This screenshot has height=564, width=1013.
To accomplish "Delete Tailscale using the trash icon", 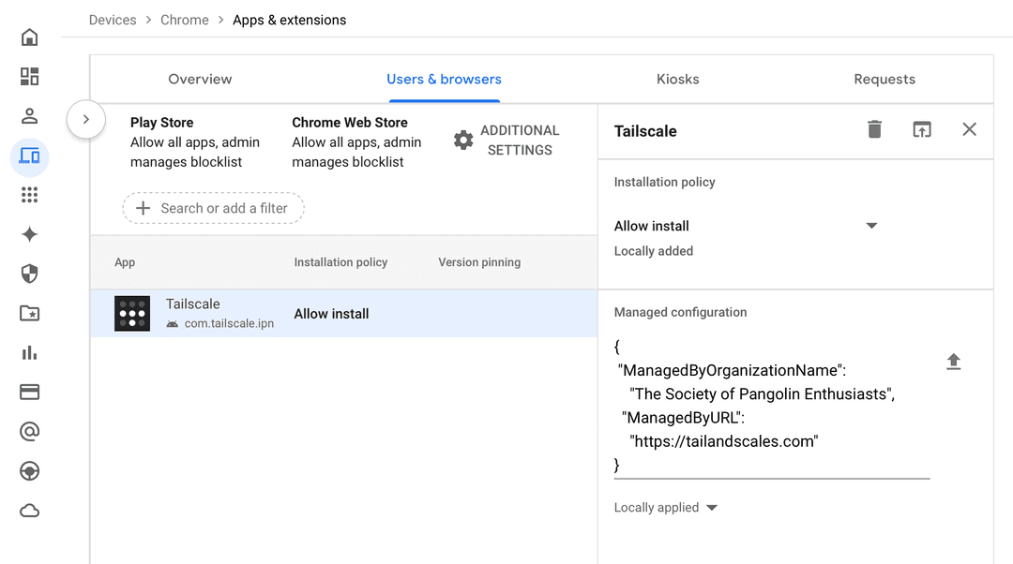I will tap(874, 130).
